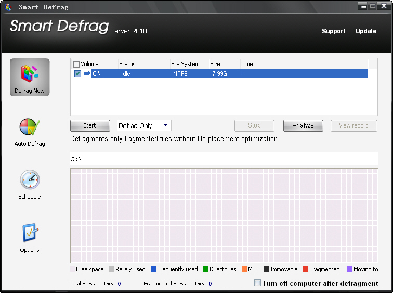Click the blue arrow icon beside C:\
393x293 pixels.
[x=87, y=73]
